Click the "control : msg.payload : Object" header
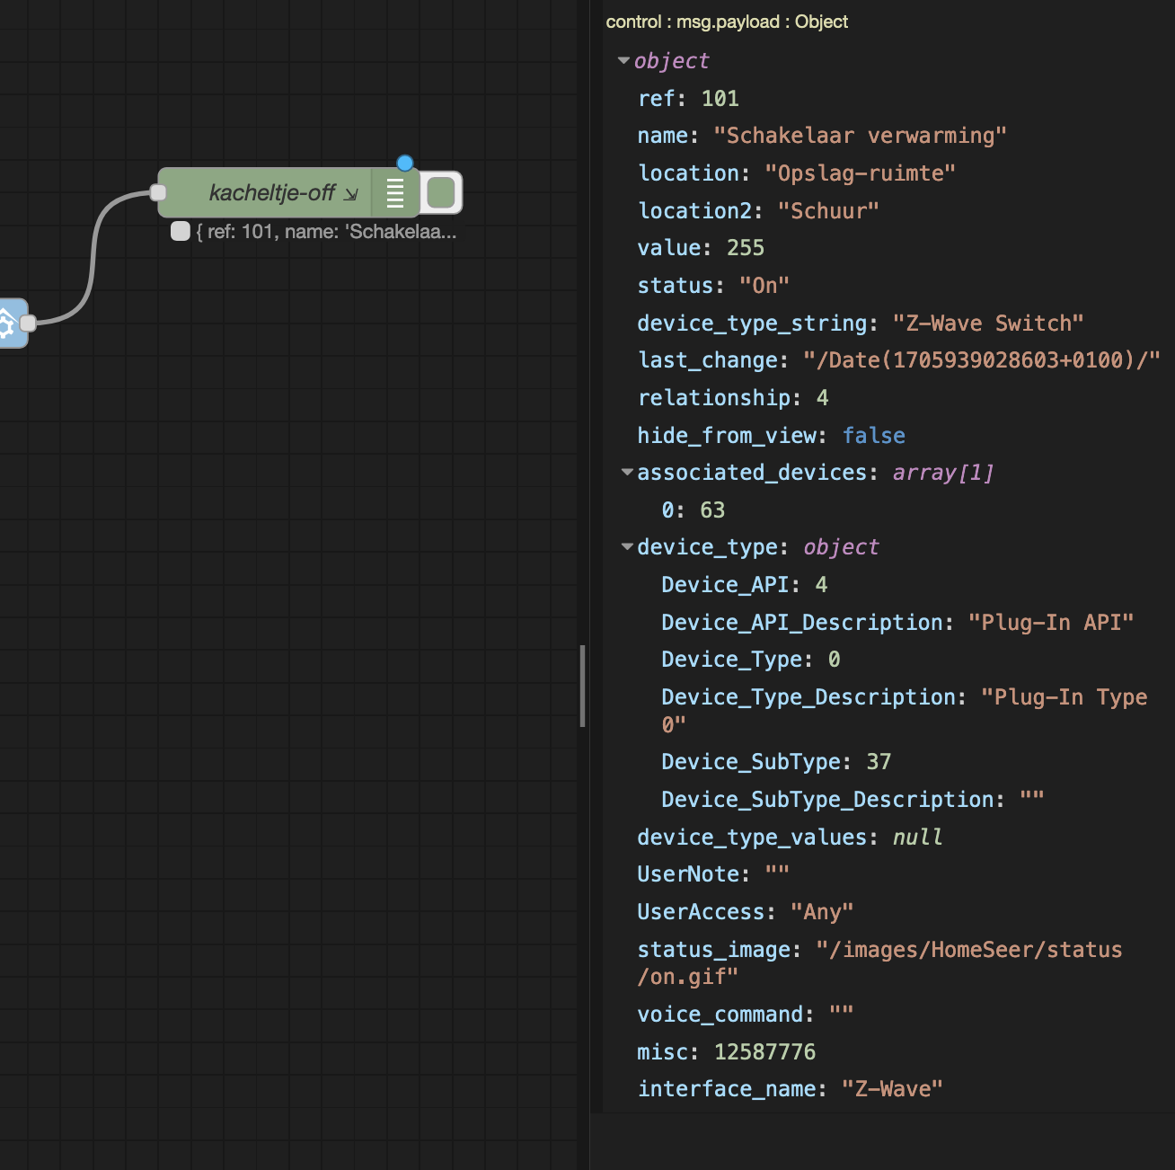The image size is (1175, 1170). (x=727, y=22)
